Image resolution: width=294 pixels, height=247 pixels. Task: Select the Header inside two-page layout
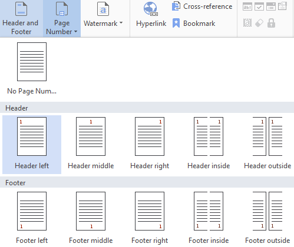(209, 145)
